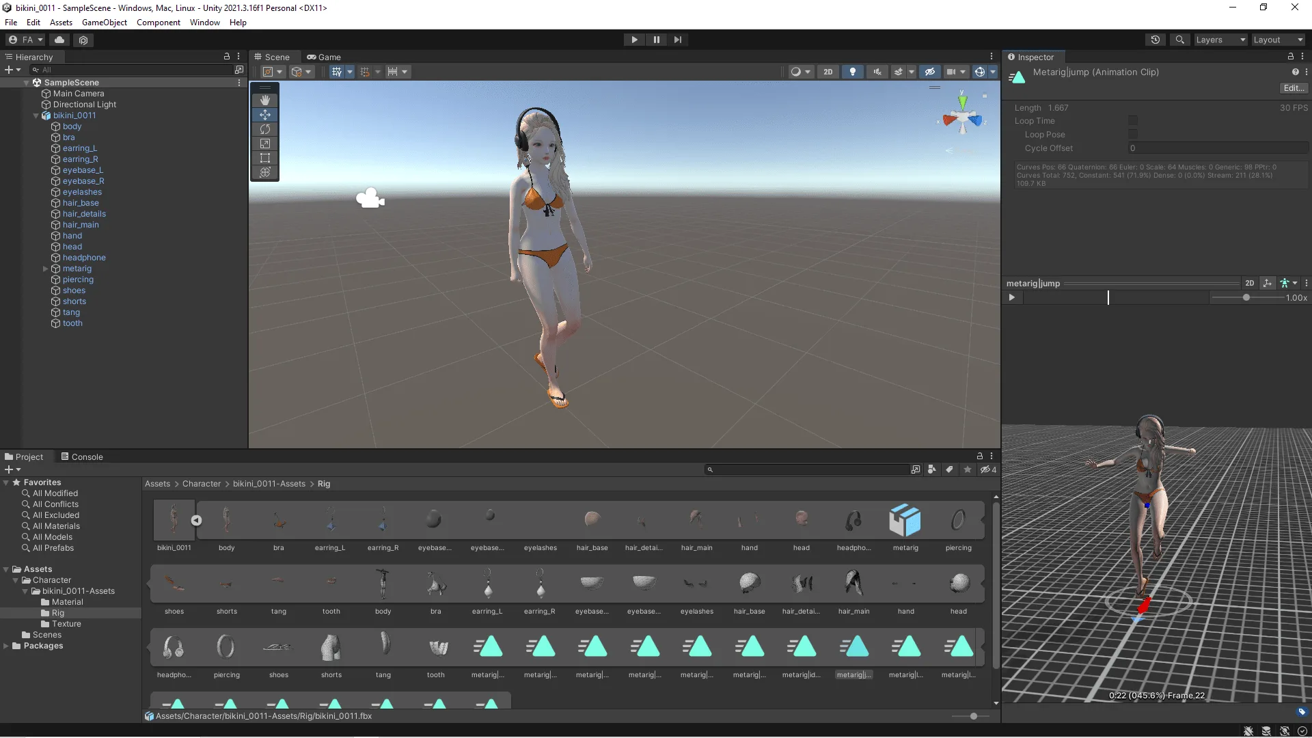Mute scene audio in the Scene view toolbar

click(877, 71)
